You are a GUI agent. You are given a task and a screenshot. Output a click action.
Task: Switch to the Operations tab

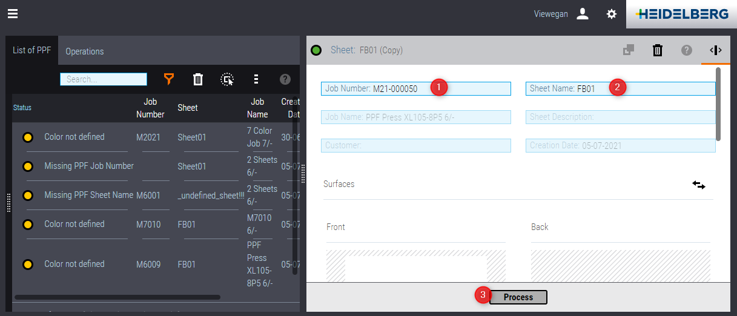pos(85,51)
